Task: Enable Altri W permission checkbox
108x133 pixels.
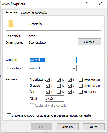Action: pos(59,92)
